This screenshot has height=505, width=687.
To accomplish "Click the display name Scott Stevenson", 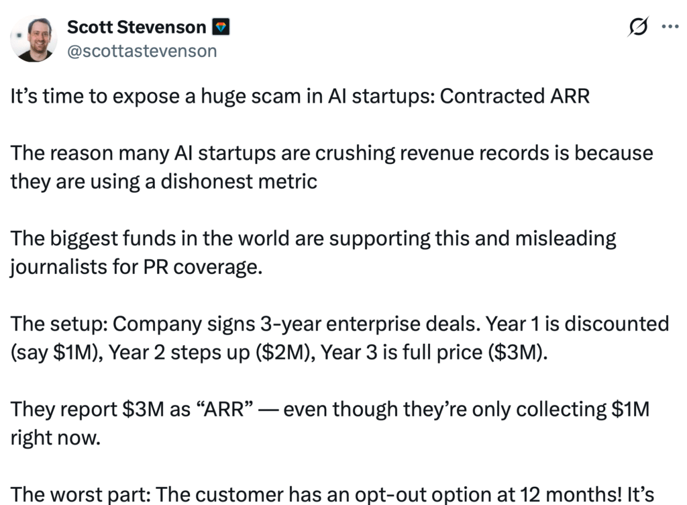I will 136,28.
